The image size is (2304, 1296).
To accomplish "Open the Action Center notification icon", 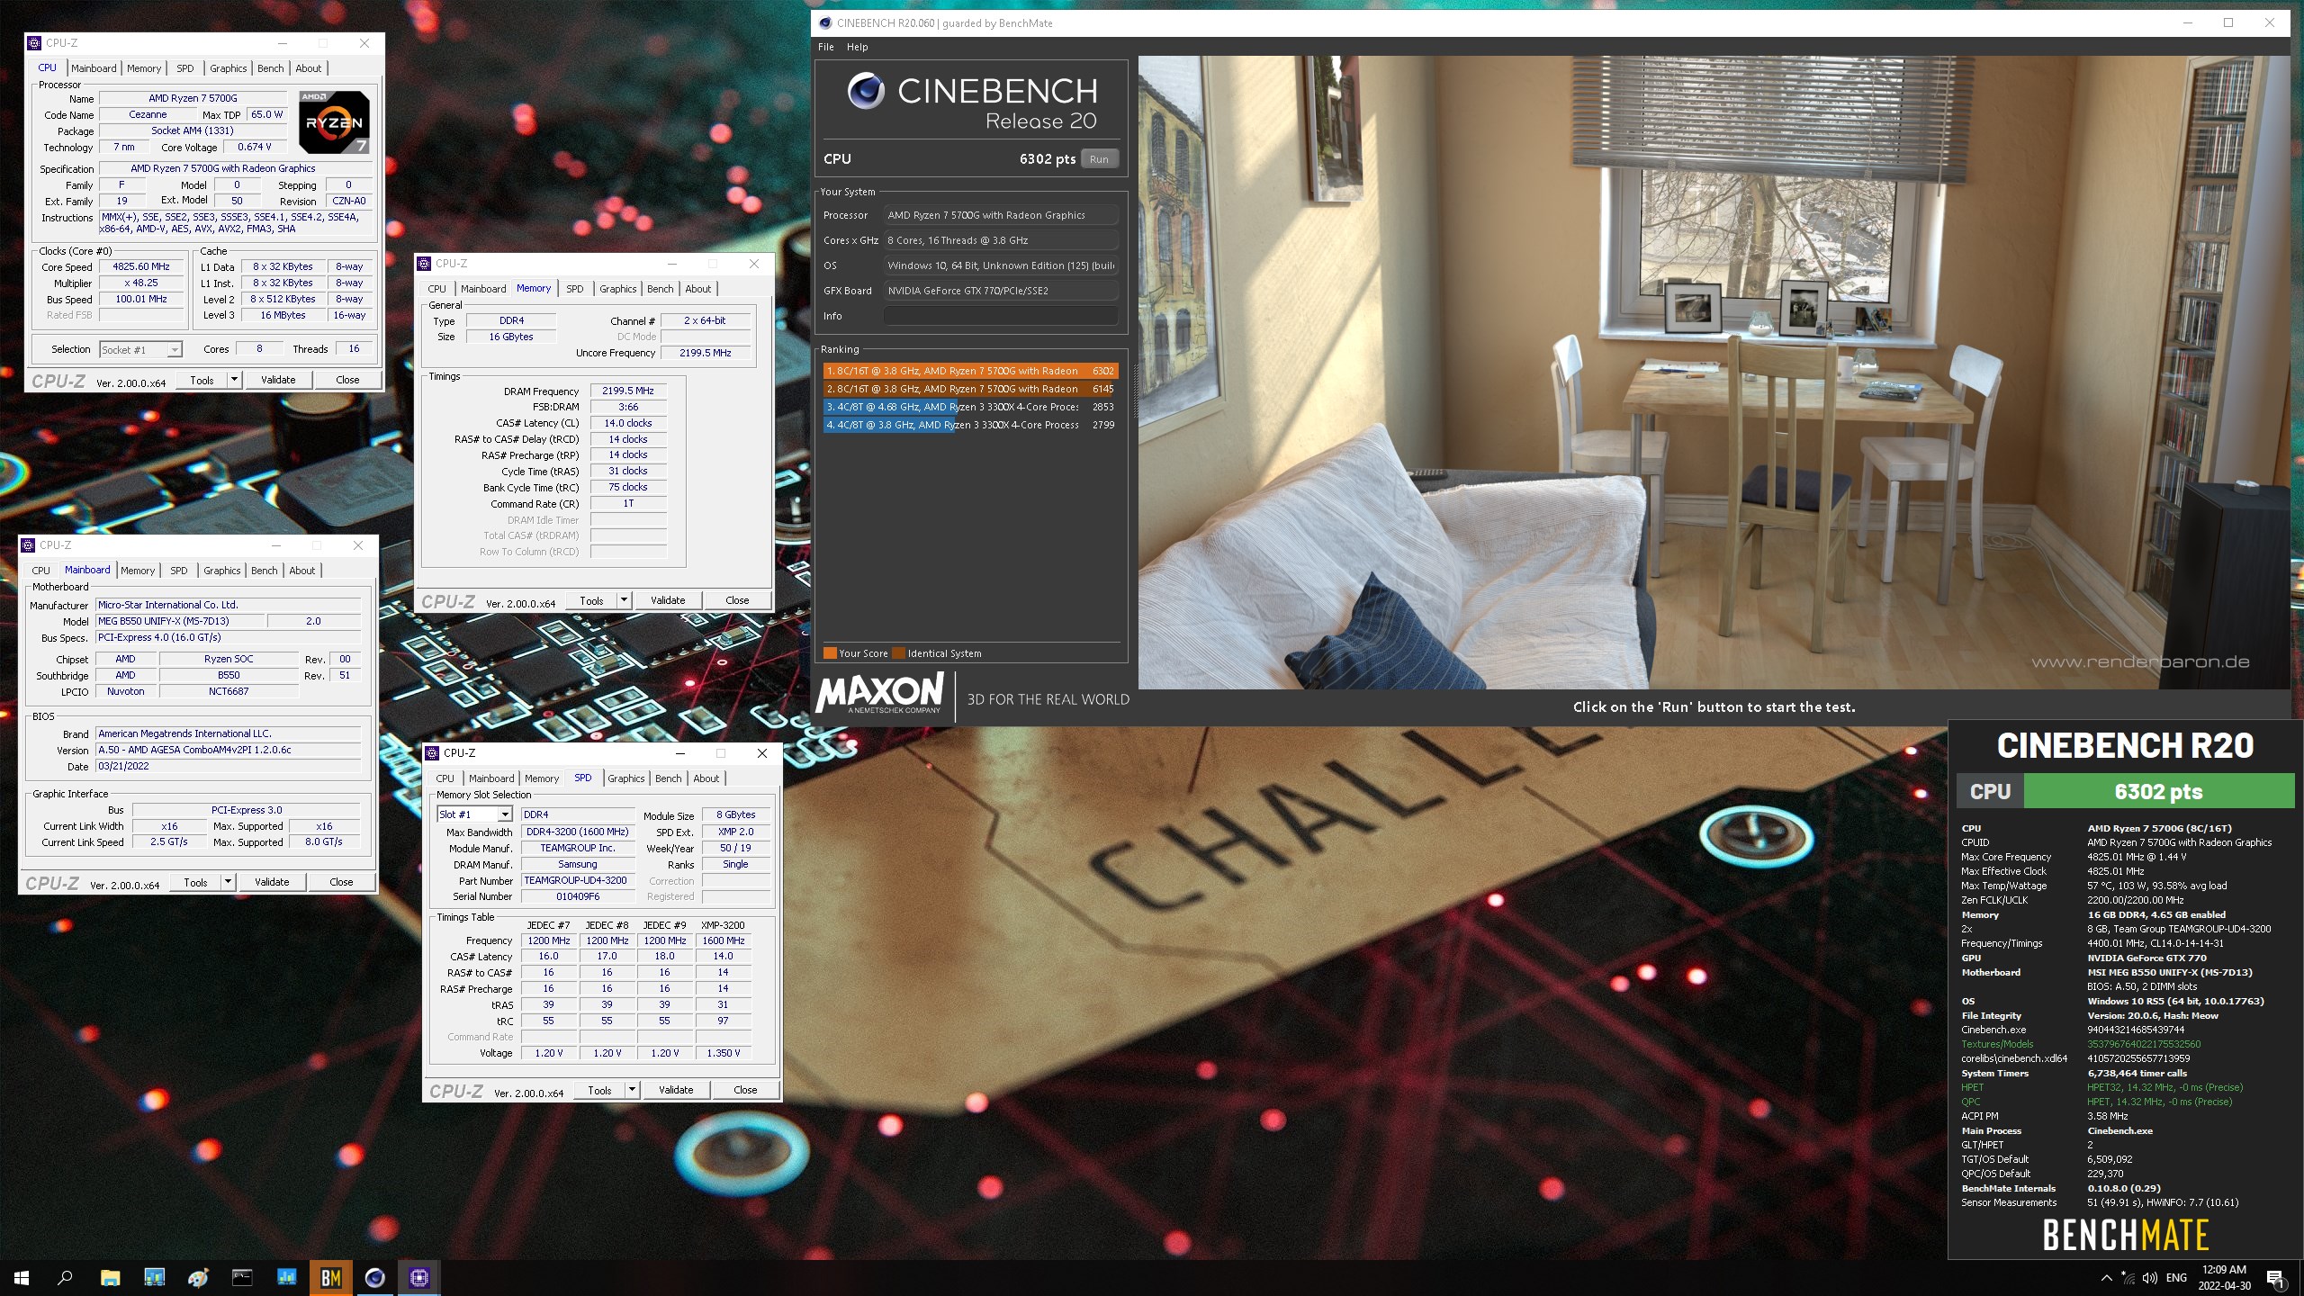I will [2275, 1278].
